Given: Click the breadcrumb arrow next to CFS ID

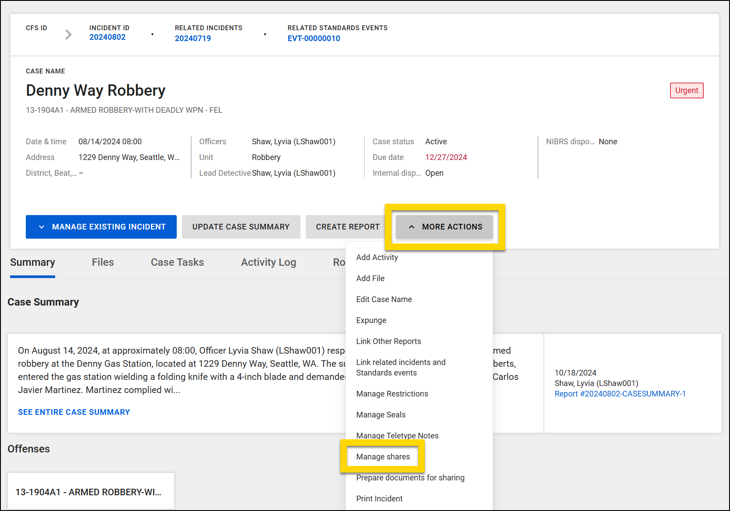Looking at the screenshot, I should point(68,34).
